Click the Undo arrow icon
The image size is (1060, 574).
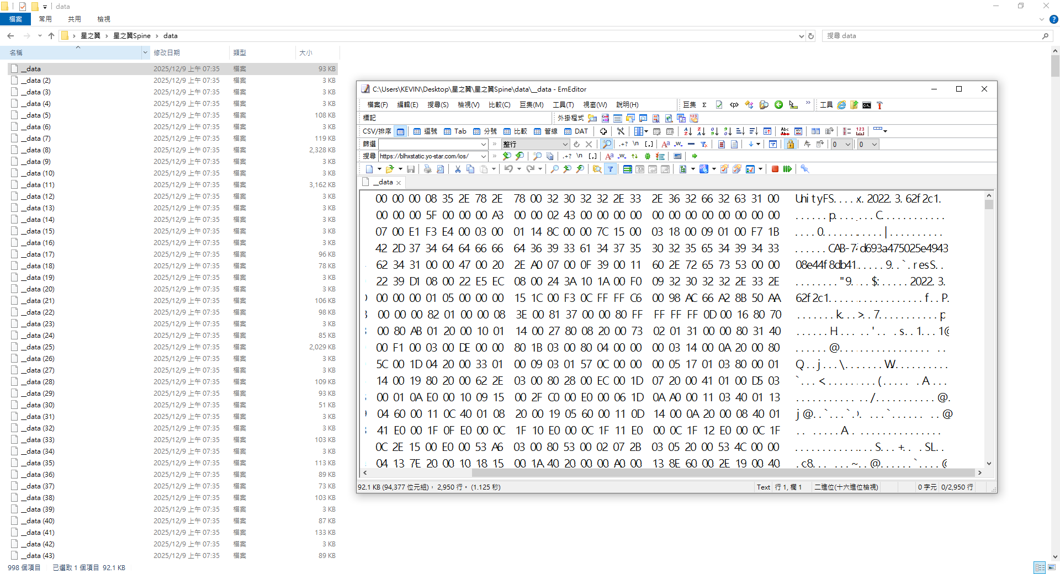(508, 169)
